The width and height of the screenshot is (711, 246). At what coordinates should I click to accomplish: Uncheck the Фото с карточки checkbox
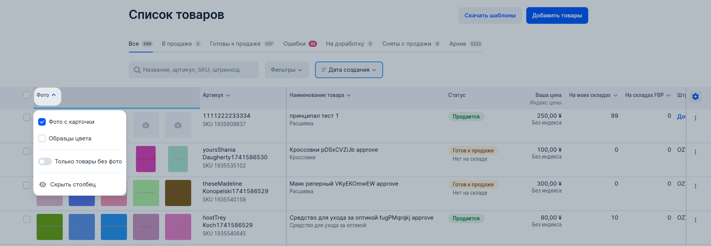(42, 122)
